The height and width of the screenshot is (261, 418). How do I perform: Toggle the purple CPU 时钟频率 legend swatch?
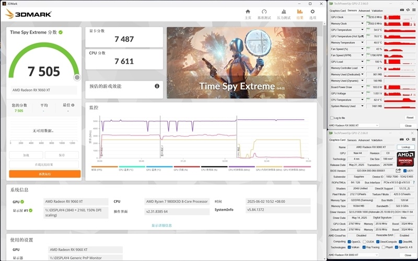click(242, 167)
